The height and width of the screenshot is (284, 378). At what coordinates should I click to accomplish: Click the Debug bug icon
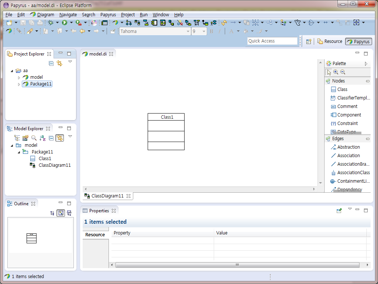(x=51, y=23)
